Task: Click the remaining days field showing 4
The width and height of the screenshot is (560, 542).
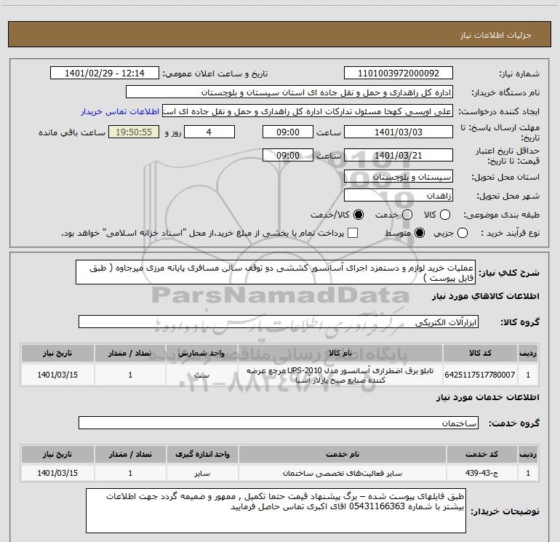Action: pyautogui.click(x=209, y=132)
